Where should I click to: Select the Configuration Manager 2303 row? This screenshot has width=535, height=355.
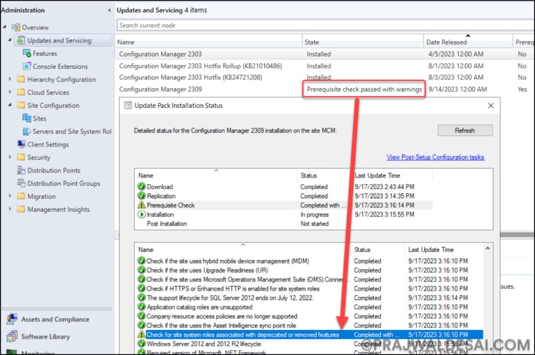click(x=325, y=54)
